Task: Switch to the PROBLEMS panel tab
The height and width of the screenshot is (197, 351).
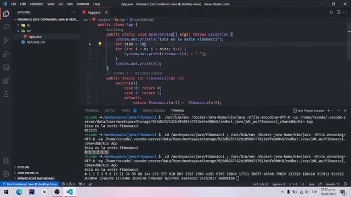Action: [x=92, y=111]
